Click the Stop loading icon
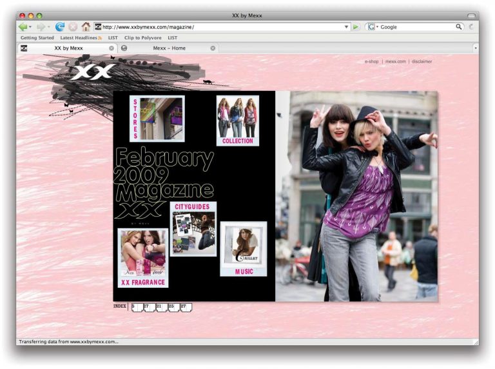This screenshot has width=495, height=369. point(73,27)
